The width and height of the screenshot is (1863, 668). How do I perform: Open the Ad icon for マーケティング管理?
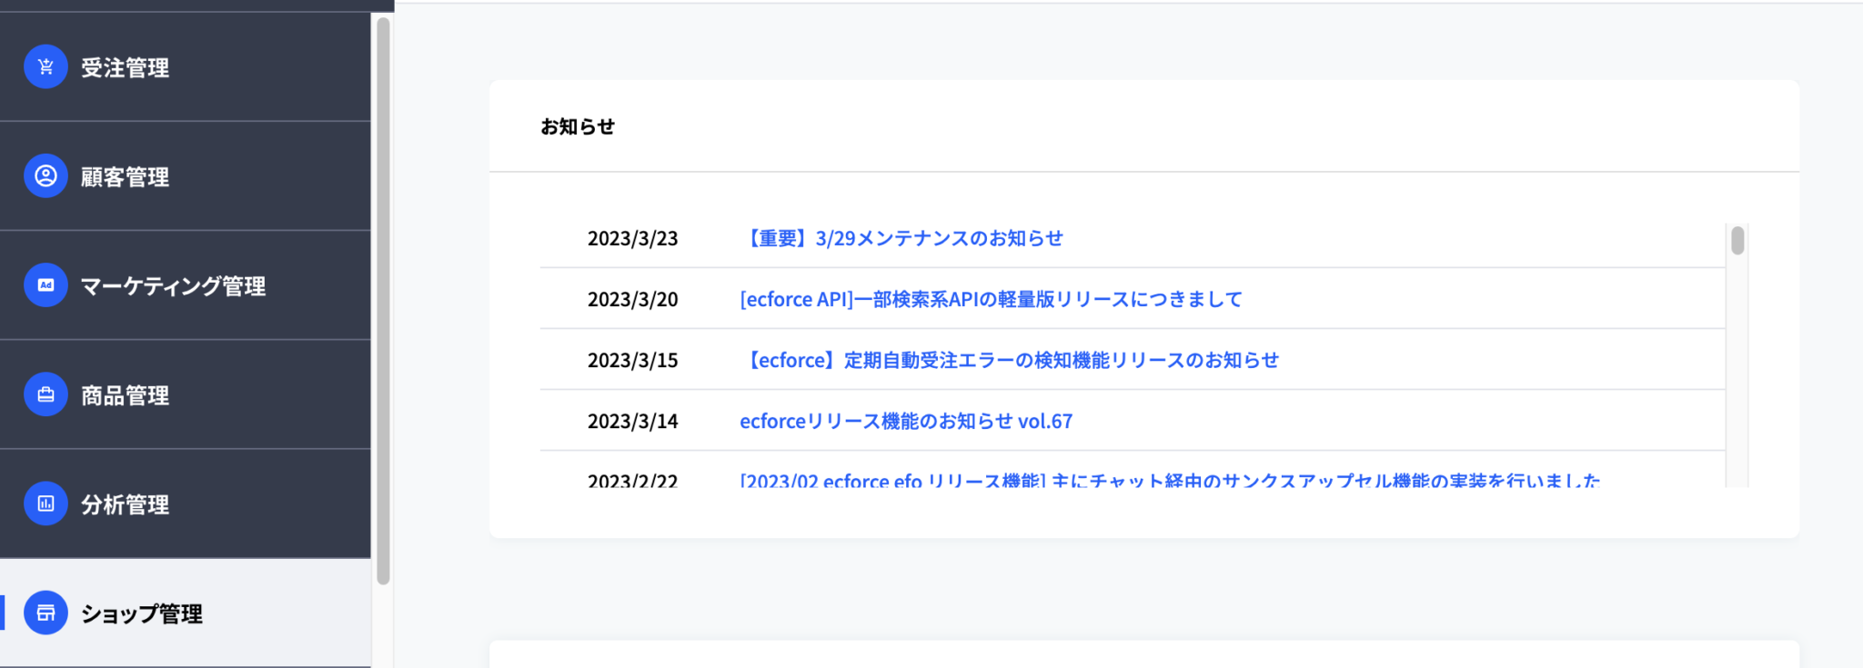(x=45, y=285)
